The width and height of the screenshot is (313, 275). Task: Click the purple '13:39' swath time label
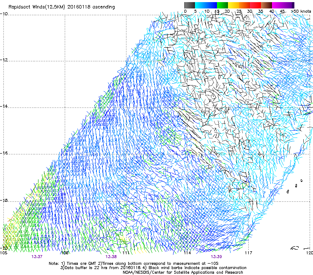coord(216,257)
